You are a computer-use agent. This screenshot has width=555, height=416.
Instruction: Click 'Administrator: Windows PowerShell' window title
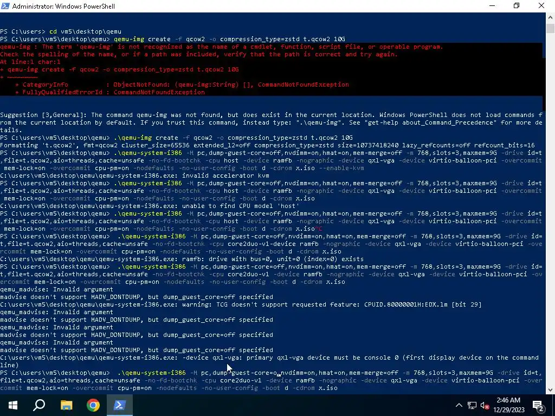(x=63, y=6)
